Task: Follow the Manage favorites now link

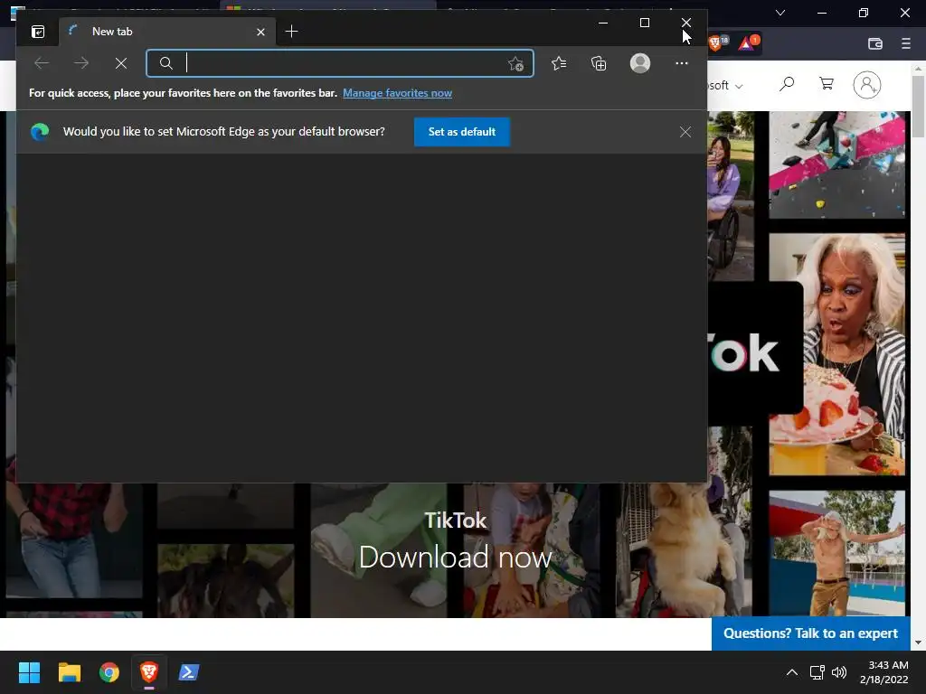Action: pos(398,93)
